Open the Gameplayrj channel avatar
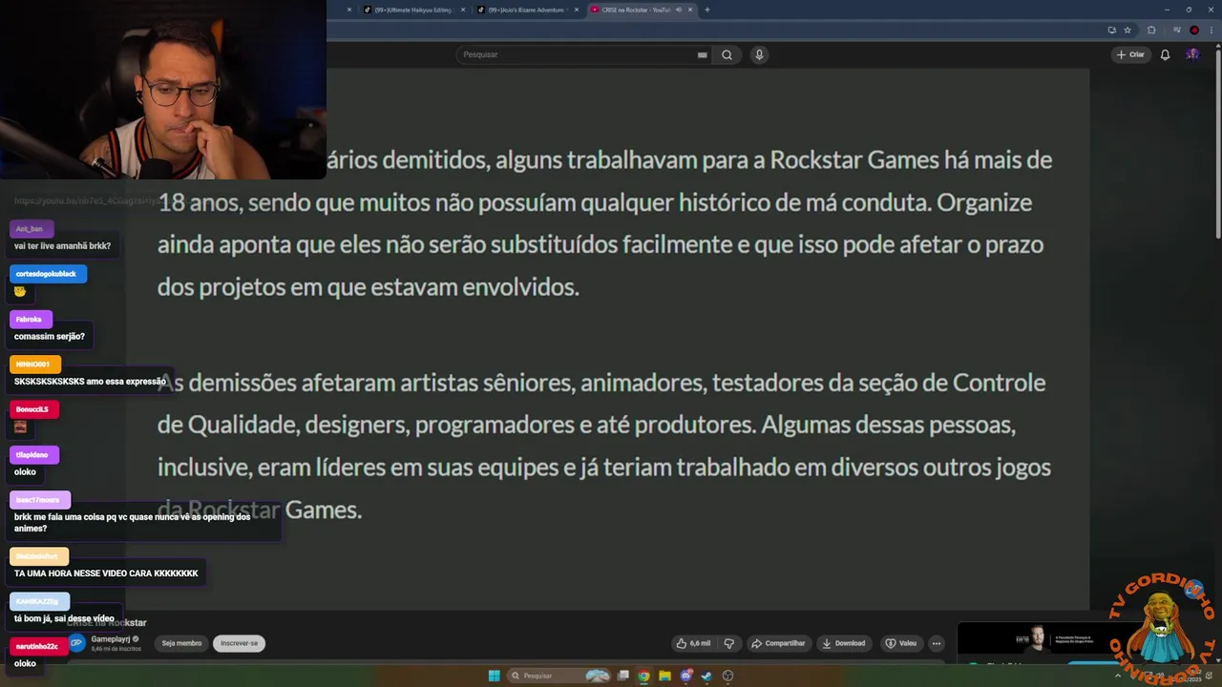This screenshot has height=687, width=1222. point(76,643)
